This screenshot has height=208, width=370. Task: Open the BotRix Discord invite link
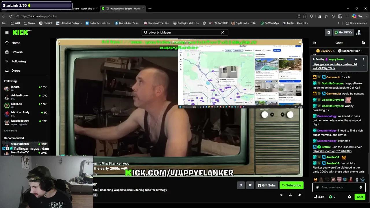pyautogui.click(x=332, y=151)
